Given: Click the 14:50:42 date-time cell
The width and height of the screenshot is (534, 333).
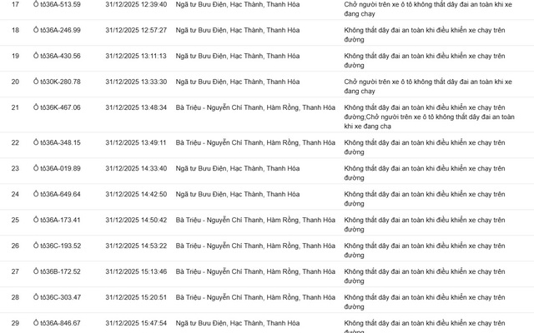Looking at the screenshot, I should [136, 220].
